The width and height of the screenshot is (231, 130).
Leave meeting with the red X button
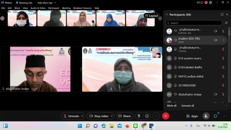166,116
